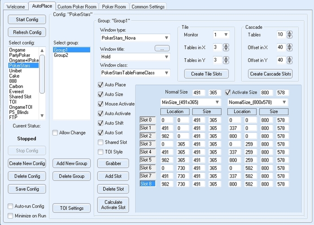Enable Auto-run Config
The height and width of the screenshot is (225, 314).
(x=10, y=206)
